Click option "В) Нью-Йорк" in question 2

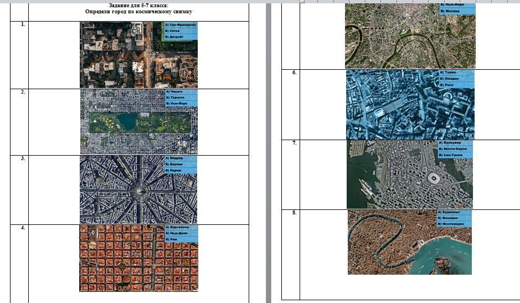[177, 104]
